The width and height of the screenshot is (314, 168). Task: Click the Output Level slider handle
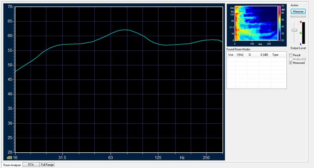(x=294, y=30)
